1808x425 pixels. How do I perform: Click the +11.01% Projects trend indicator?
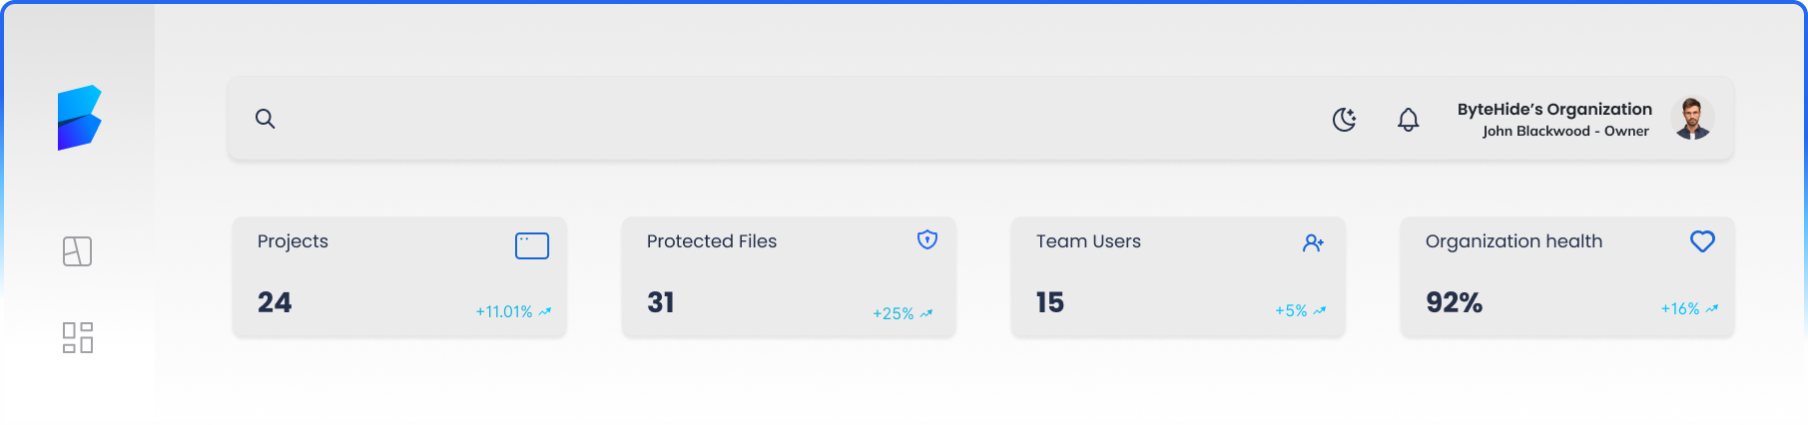pos(512,311)
